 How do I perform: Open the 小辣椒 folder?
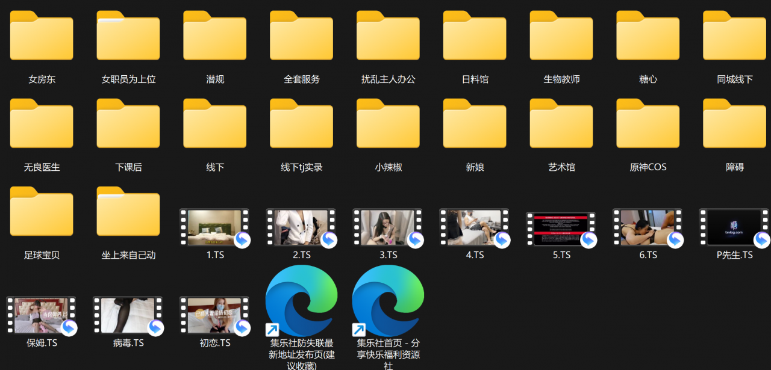click(x=388, y=124)
